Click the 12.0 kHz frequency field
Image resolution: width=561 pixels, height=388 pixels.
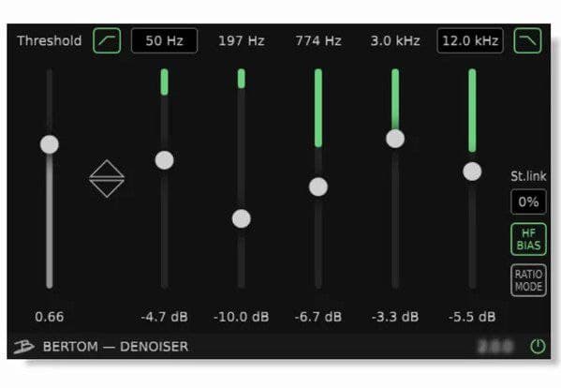pyautogui.click(x=470, y=41)
